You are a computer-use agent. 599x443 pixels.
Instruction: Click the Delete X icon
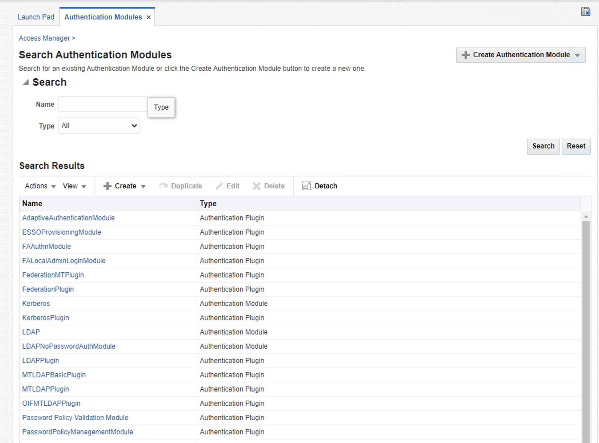256,186
